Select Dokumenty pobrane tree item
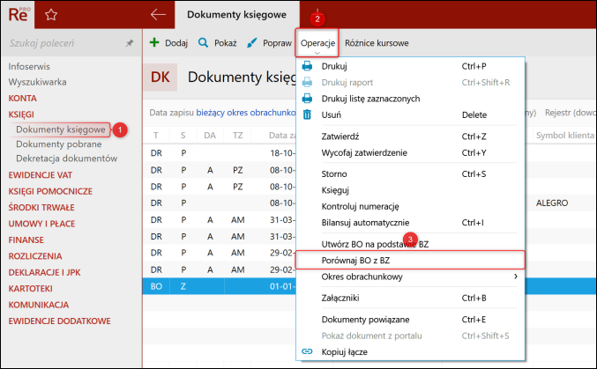 point(58,144)
